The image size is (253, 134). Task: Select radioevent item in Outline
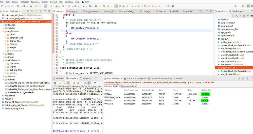(232, 65)
